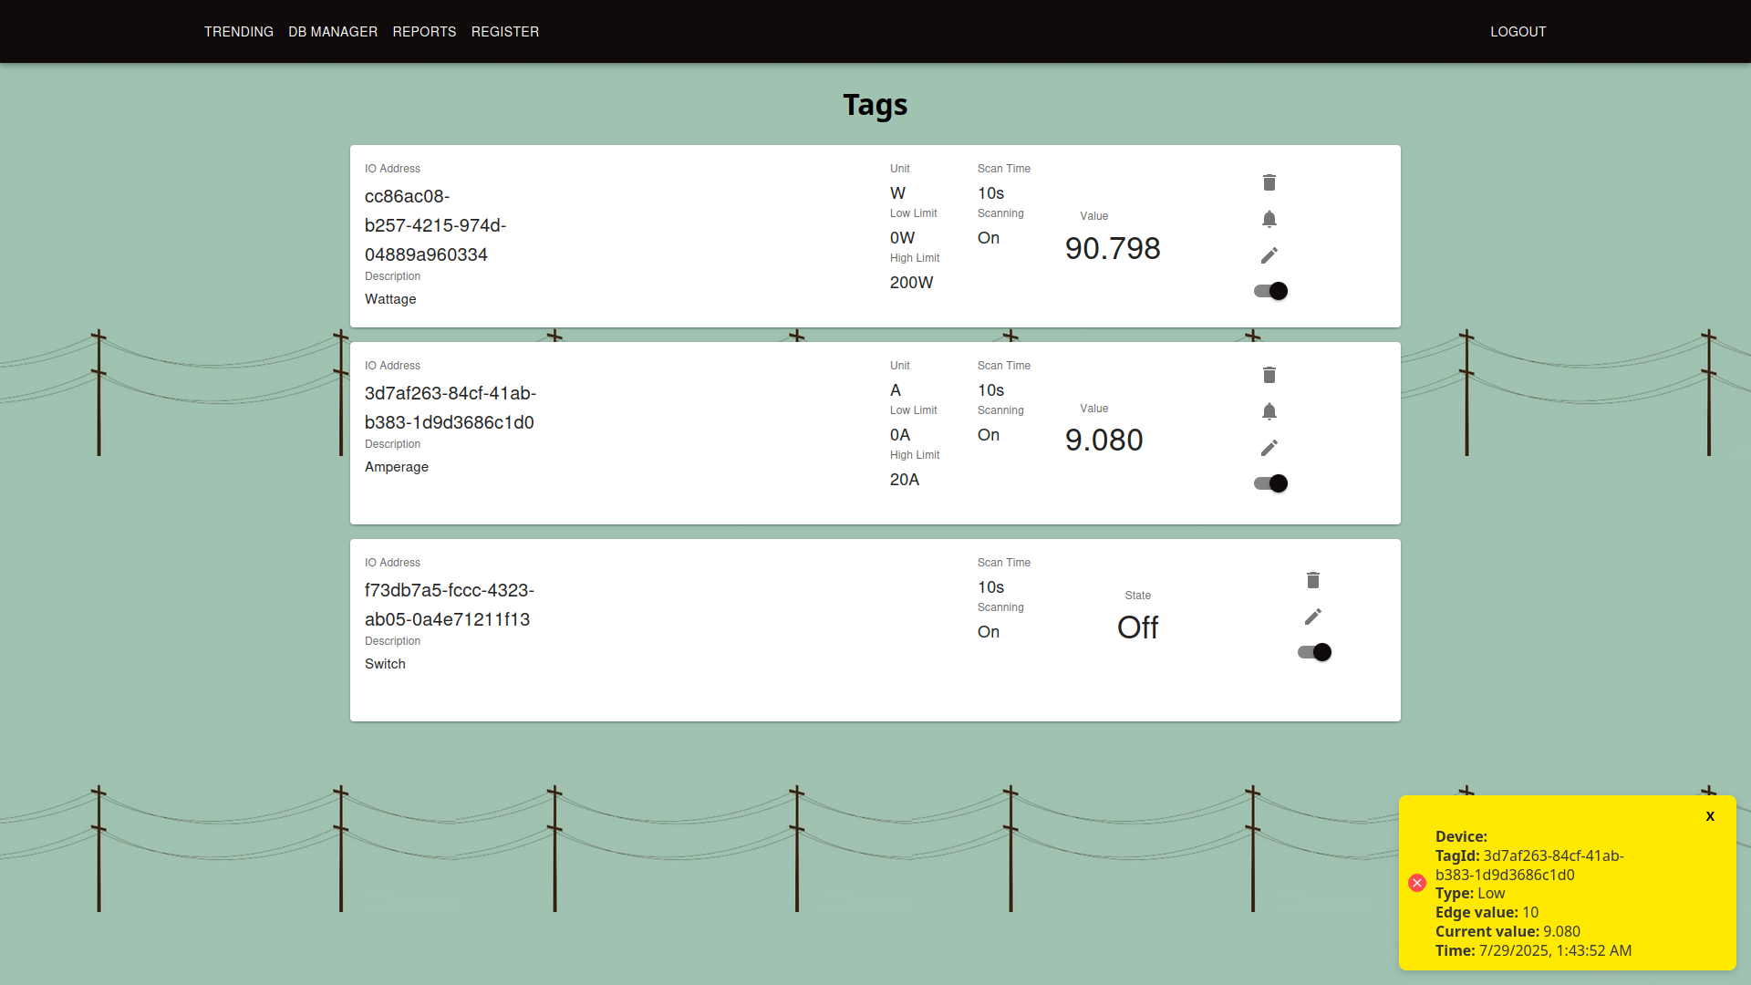Select IO address starting with 3d7af263 in Amperage card
The height and width of the screenshot is (985, 1751).
(x=451, y=408)
